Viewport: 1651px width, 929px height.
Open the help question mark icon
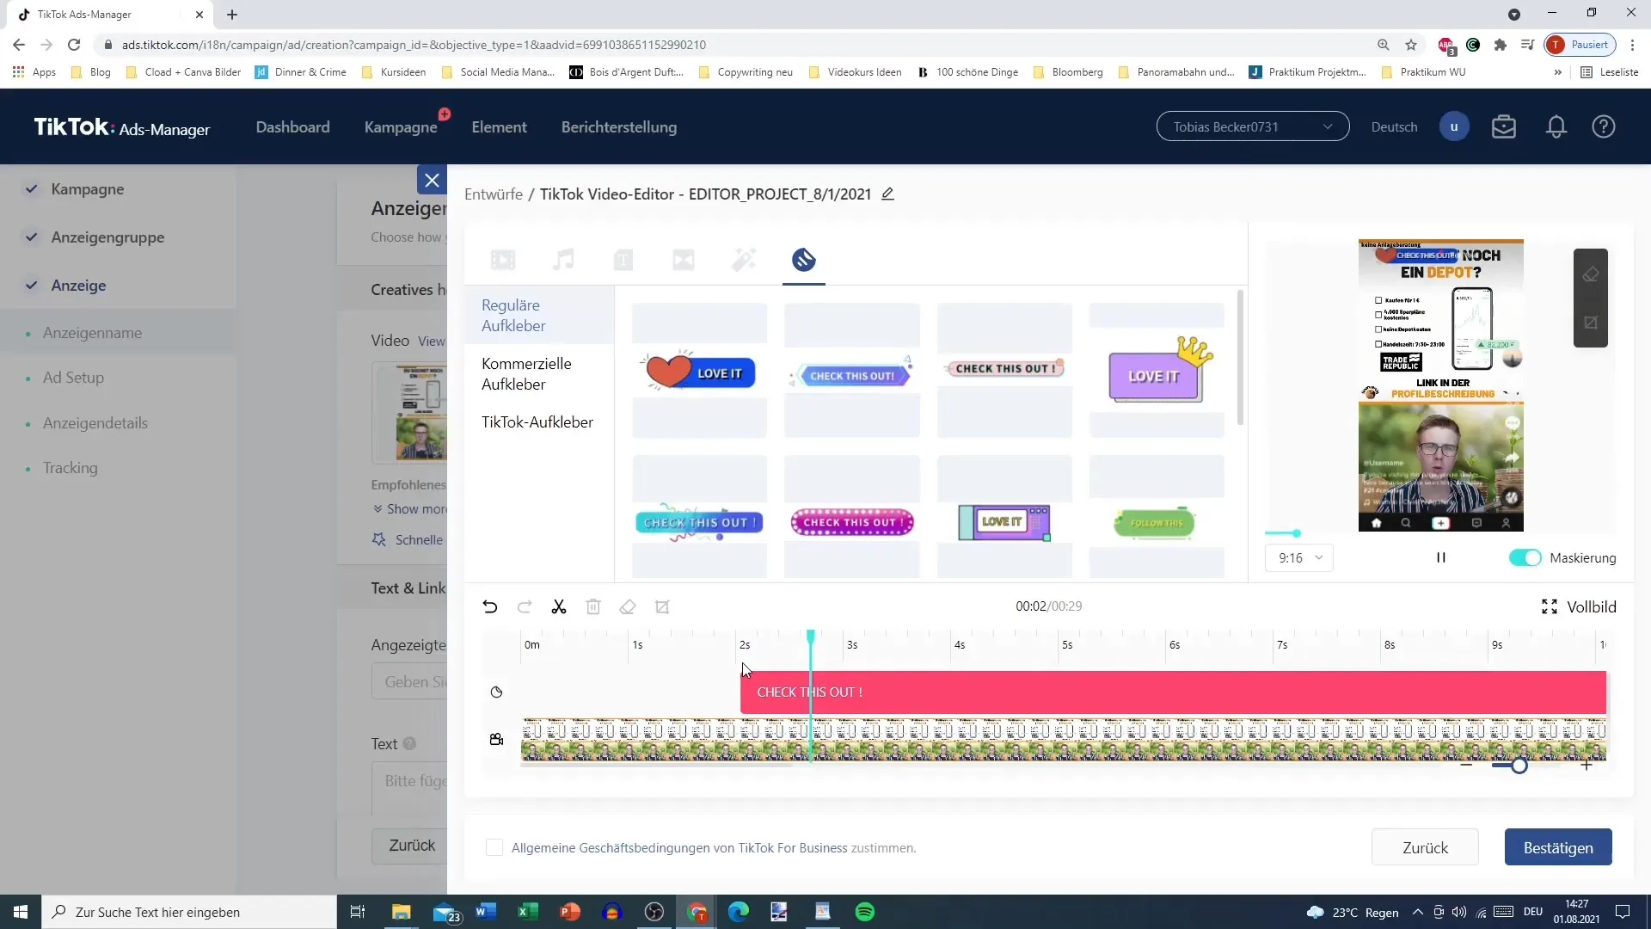[1604, 127]
